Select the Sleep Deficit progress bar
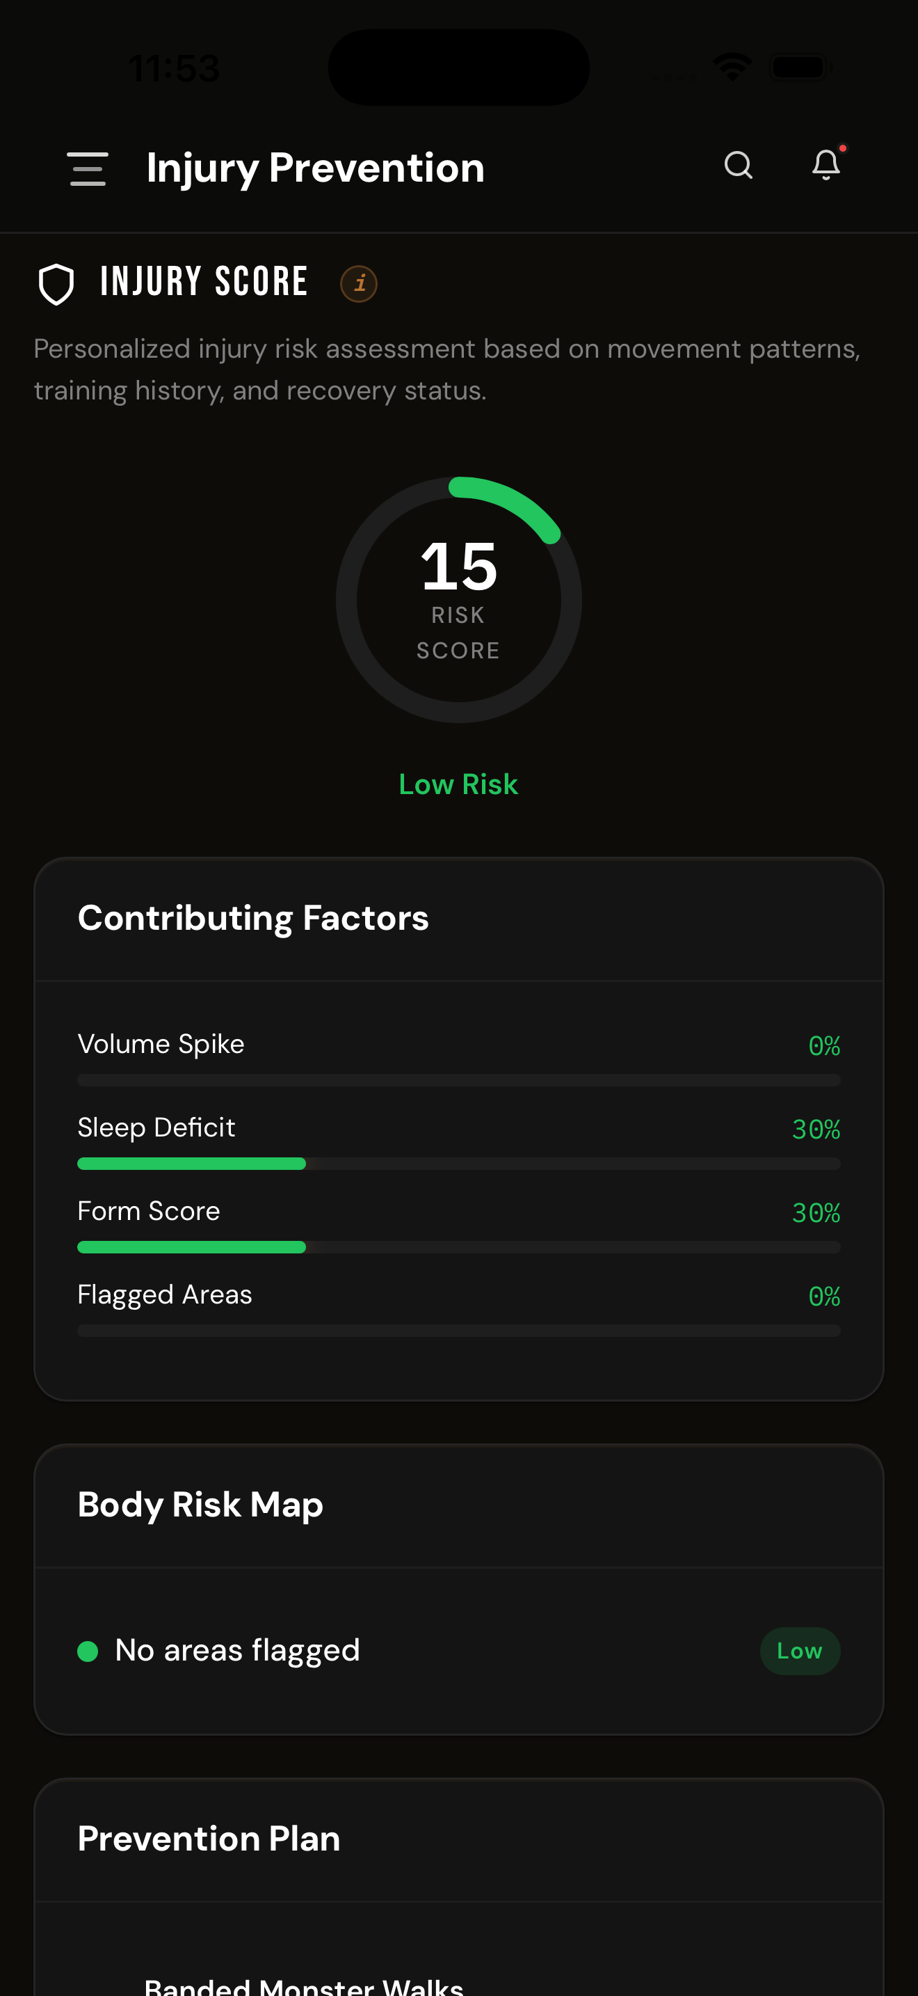The height and width of the screenshot is (1996, 918). coord(459,1163)
